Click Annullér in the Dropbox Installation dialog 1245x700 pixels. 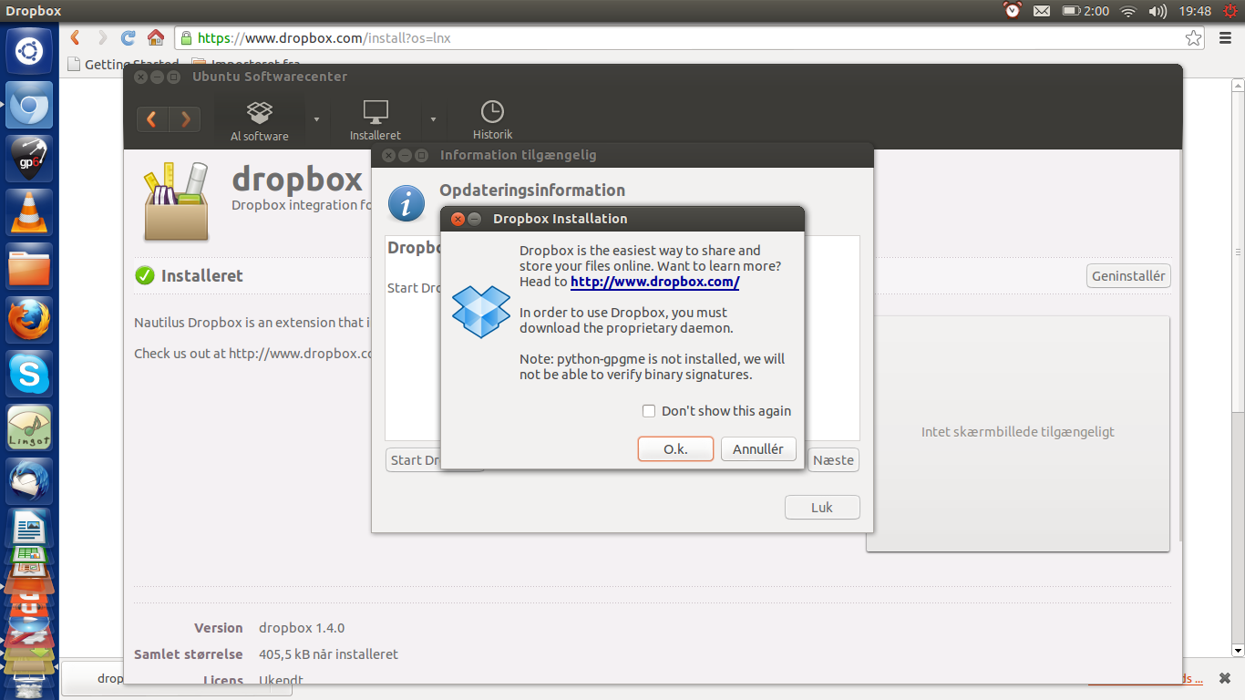(x=758, y=449)
